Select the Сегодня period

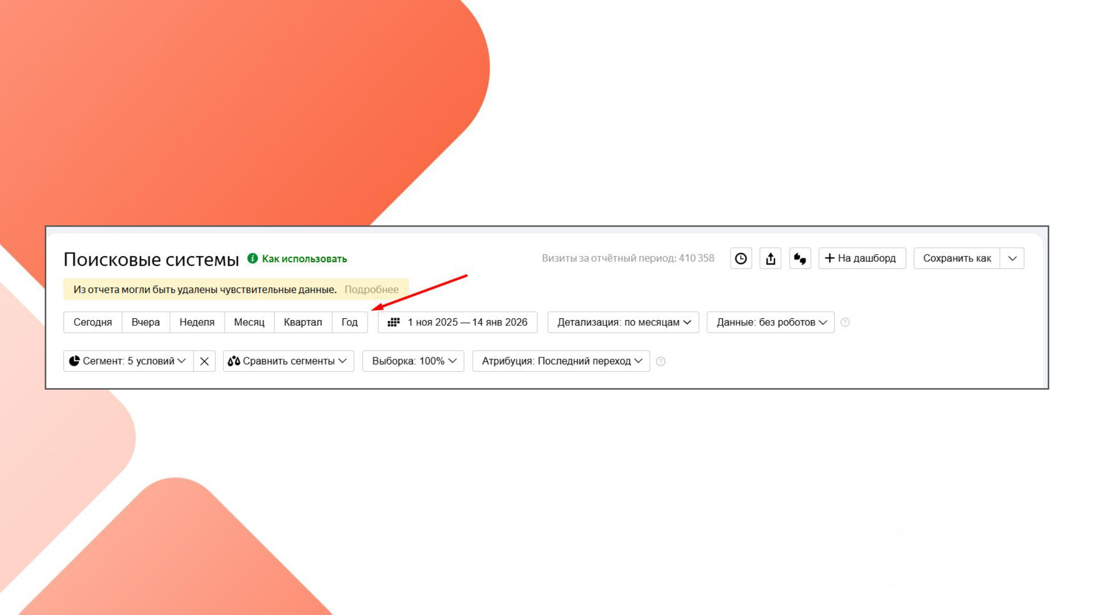coord(93,322)
